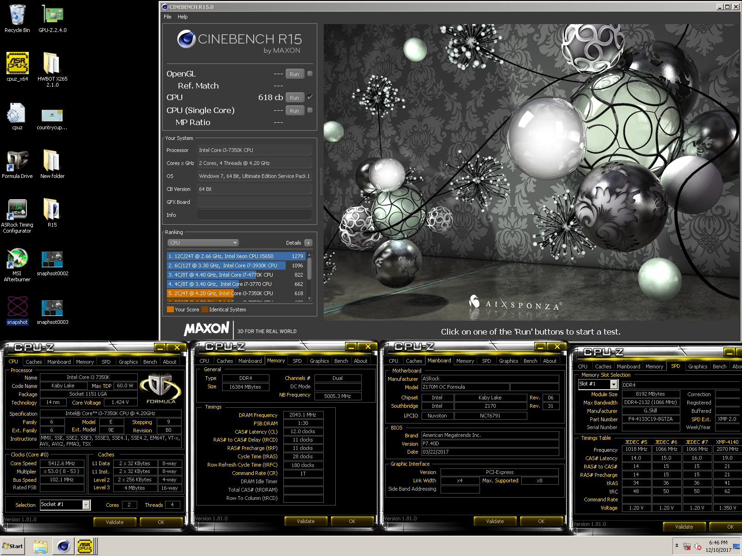The width and height of the screenshot is (742, 556).
Task: Click the orange Your Score legend swatch
Action: (170, 310)
